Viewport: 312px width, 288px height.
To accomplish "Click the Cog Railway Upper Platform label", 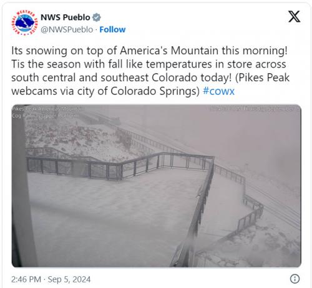I will pyautogui.click(x=46, y=116).
